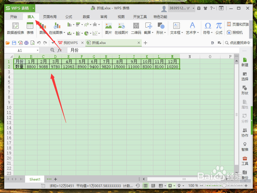Select the Sheet1 worksheet tab
257x193 pixels.
[x=35, y=179]
